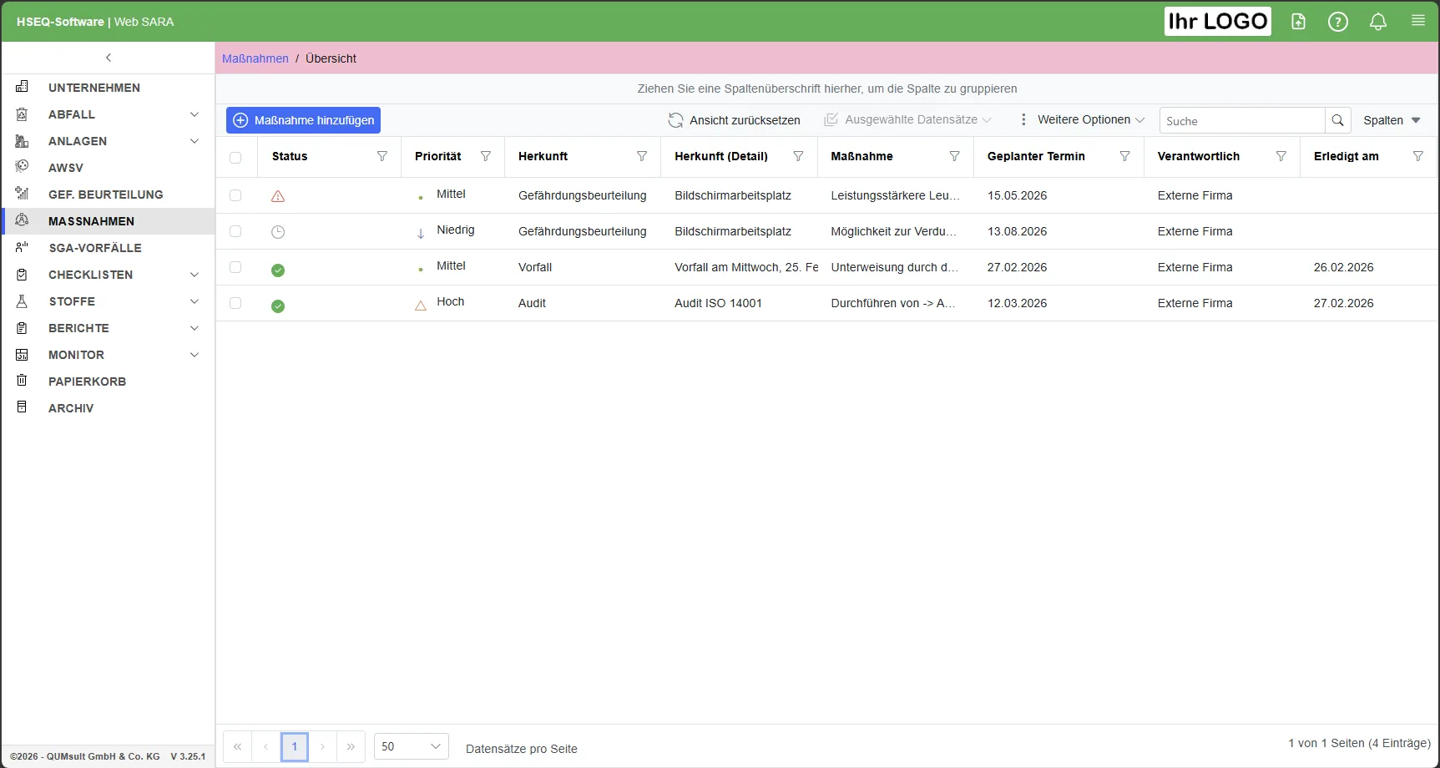Click the Unternehmen sidebar icon
The height and width of the screenshot is (768, 1440).
click(x=23, y=87)
